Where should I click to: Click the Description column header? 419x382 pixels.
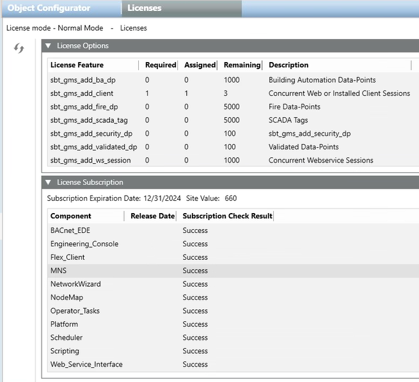click(x=289, y=65)
